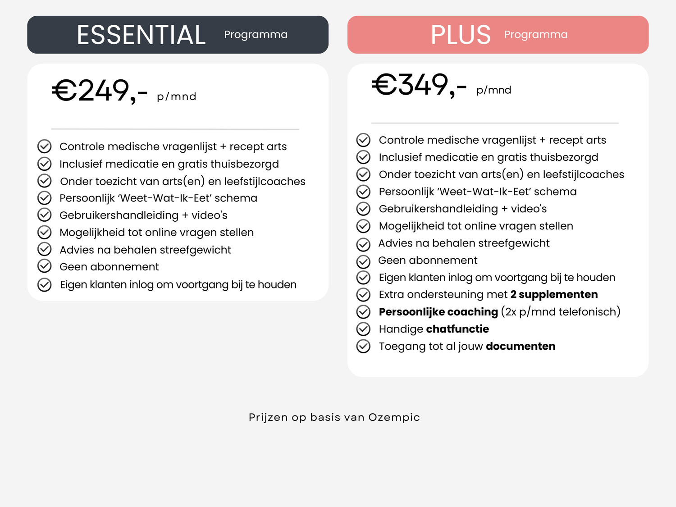Click checkmark next to 'Persoonlijke coaching'
This screenshot has width=676, height=507.
click(x=363, y=312)
